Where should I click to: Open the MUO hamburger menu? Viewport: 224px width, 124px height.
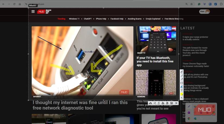[33, 12]
